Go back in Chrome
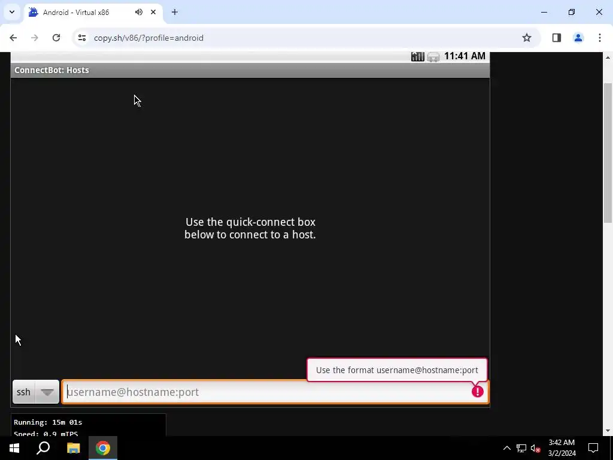613x460 pixels. (x=13, y=38)
